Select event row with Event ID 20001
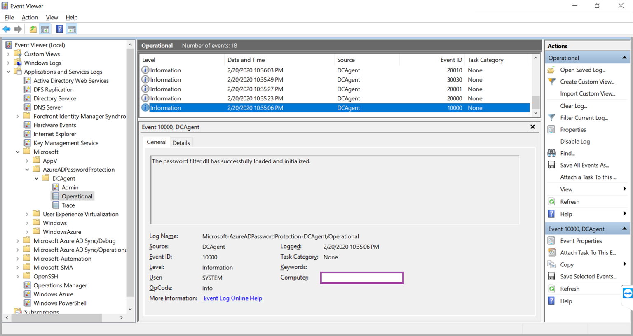The image size is (633, 336). pos(335,89)
